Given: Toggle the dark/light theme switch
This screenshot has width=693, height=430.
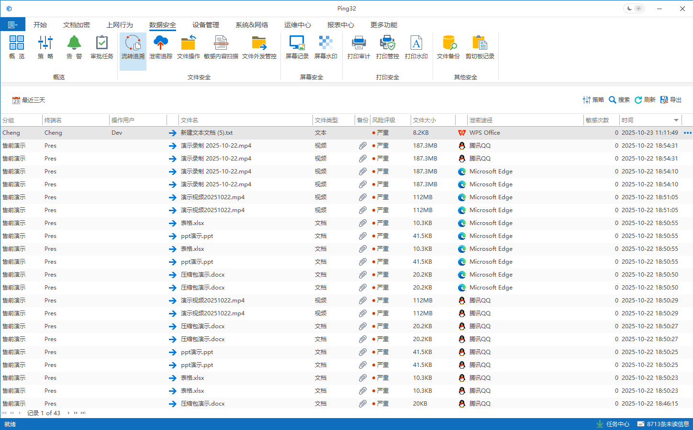Looking at the screenshot, I should click(x=634, y=9).
